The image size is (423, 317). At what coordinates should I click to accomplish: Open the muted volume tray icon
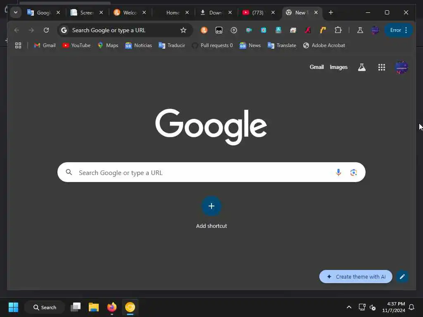373,307
